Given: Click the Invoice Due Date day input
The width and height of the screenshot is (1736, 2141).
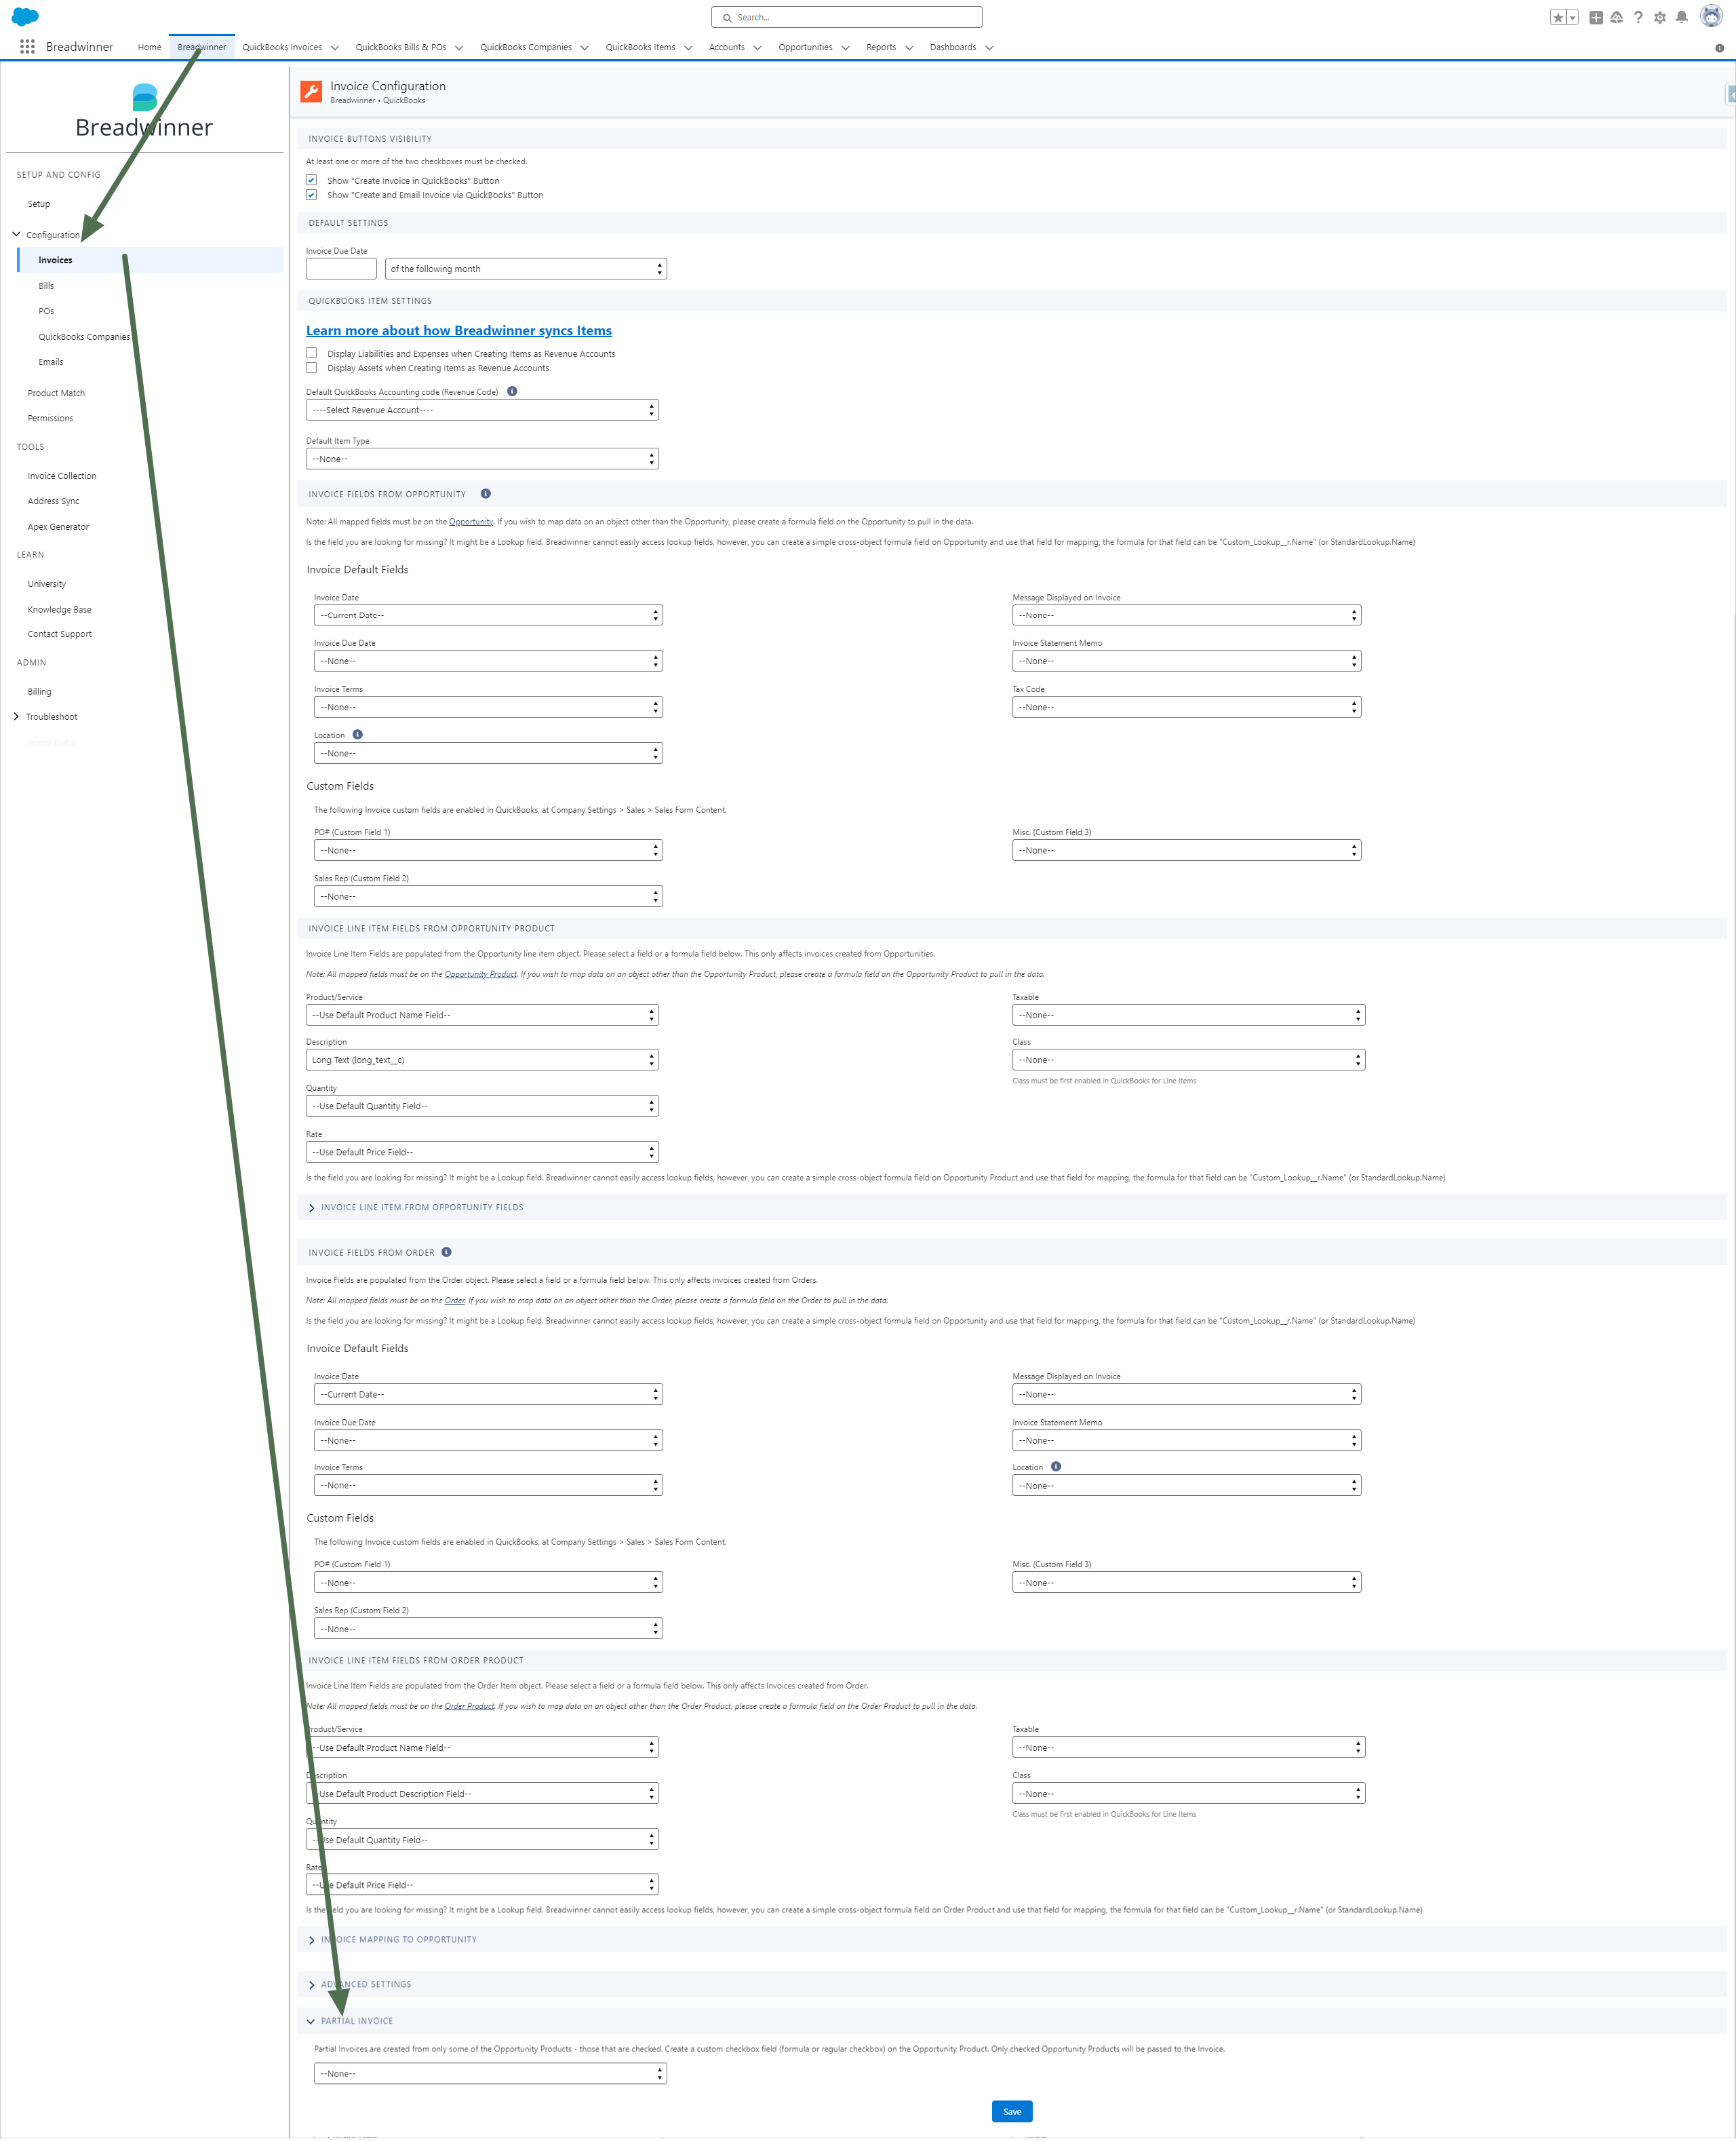Looking at the screenshot, I should tap(341, 268).
